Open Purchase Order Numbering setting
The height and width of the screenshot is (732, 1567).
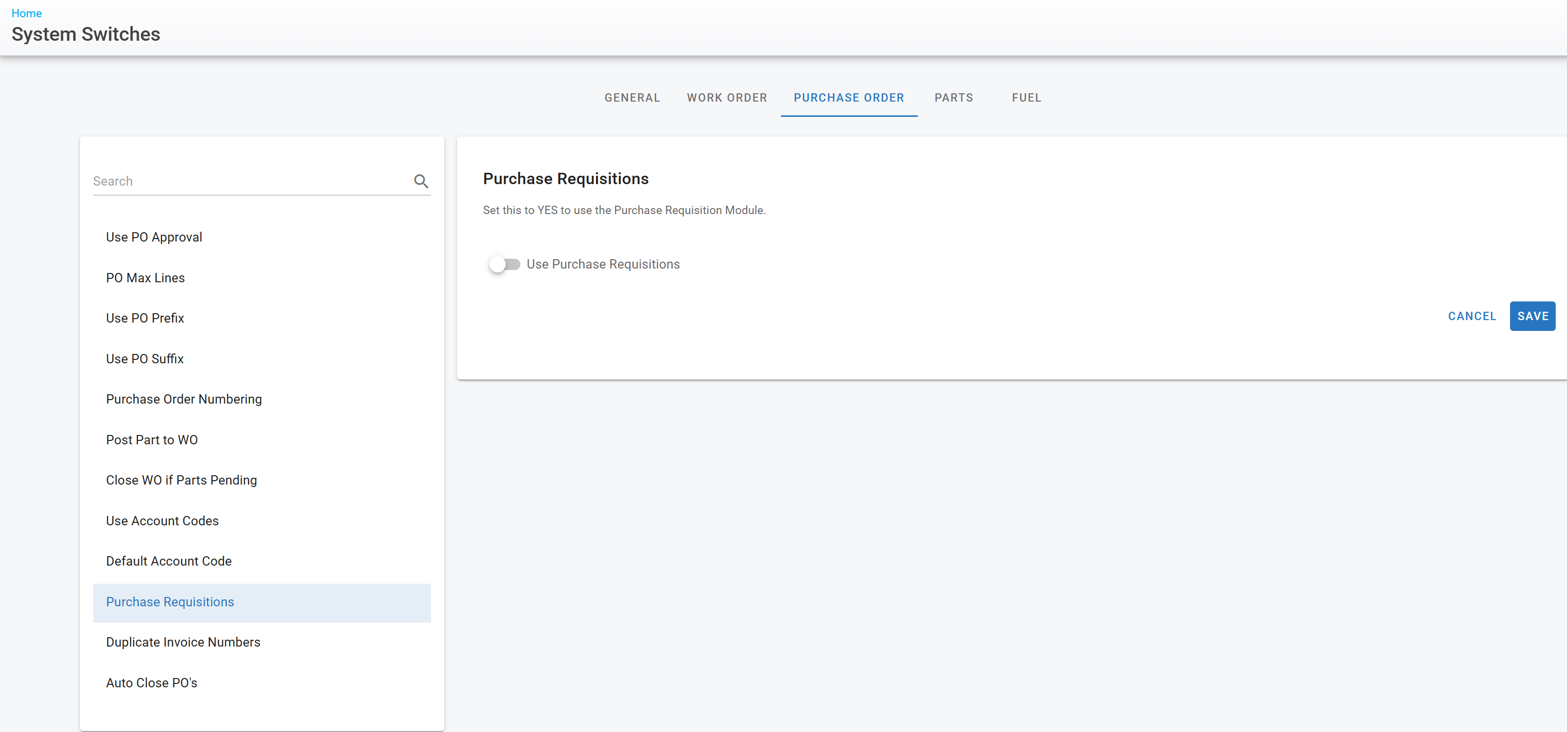[184, 399]
